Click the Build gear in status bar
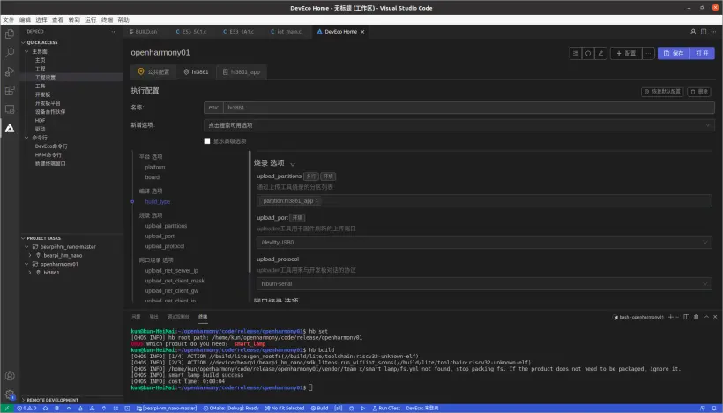Screen dimensions: 723x413 [x=319, y=409]
